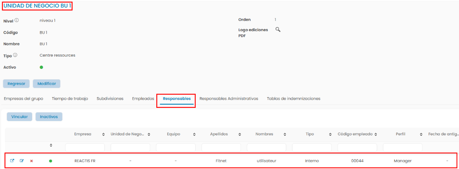Delete the Fitnet responsible with red X

point(31,161)
